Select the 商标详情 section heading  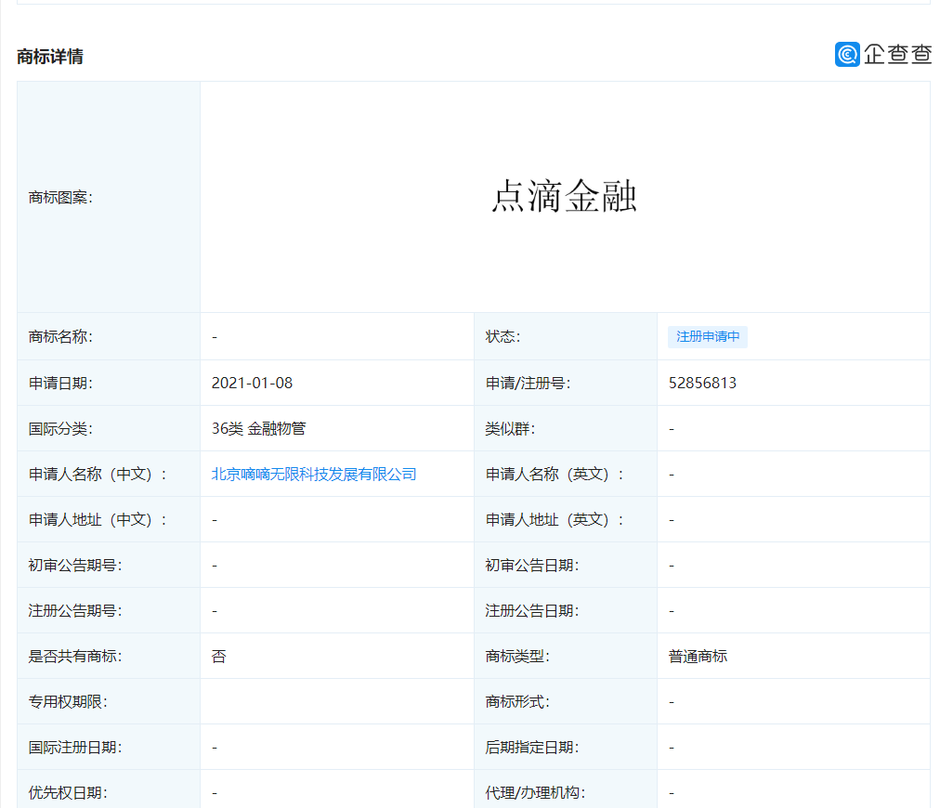click(x=50, y=57)
